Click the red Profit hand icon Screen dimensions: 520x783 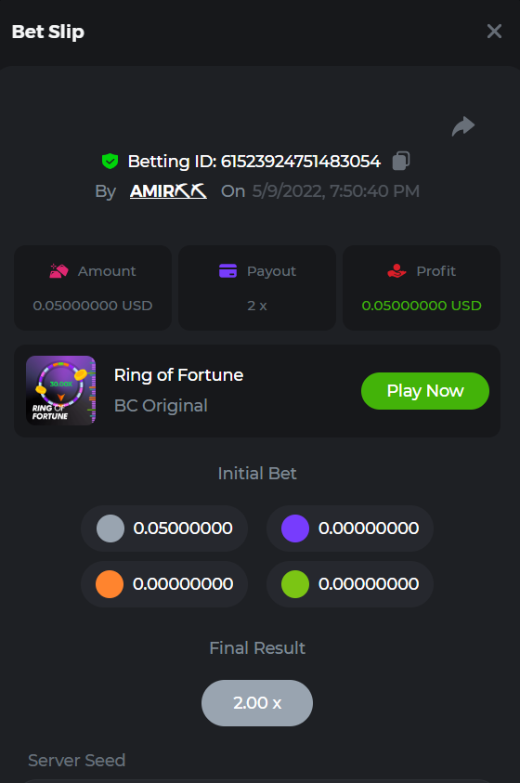(x=397, y=270)
